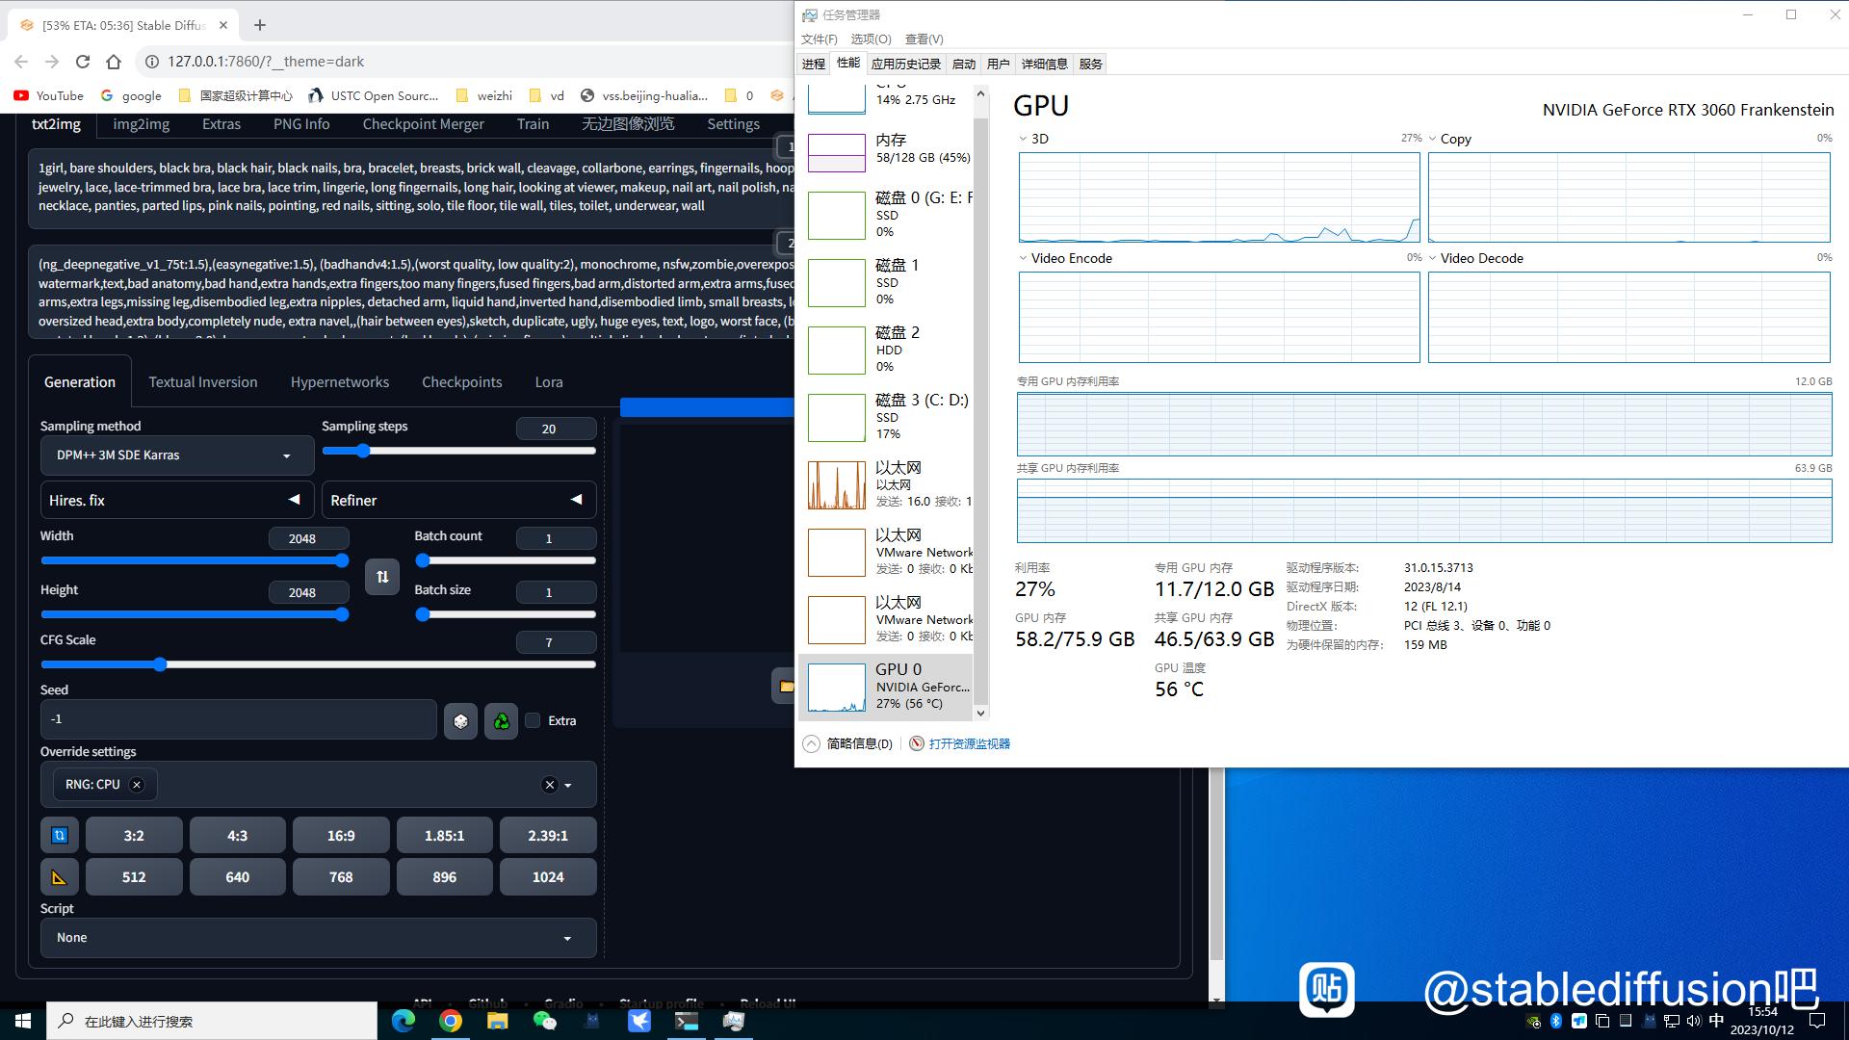This screenshot has width=1849, height=1040.
Task: Set resolution to 1024
Action: 548,877
